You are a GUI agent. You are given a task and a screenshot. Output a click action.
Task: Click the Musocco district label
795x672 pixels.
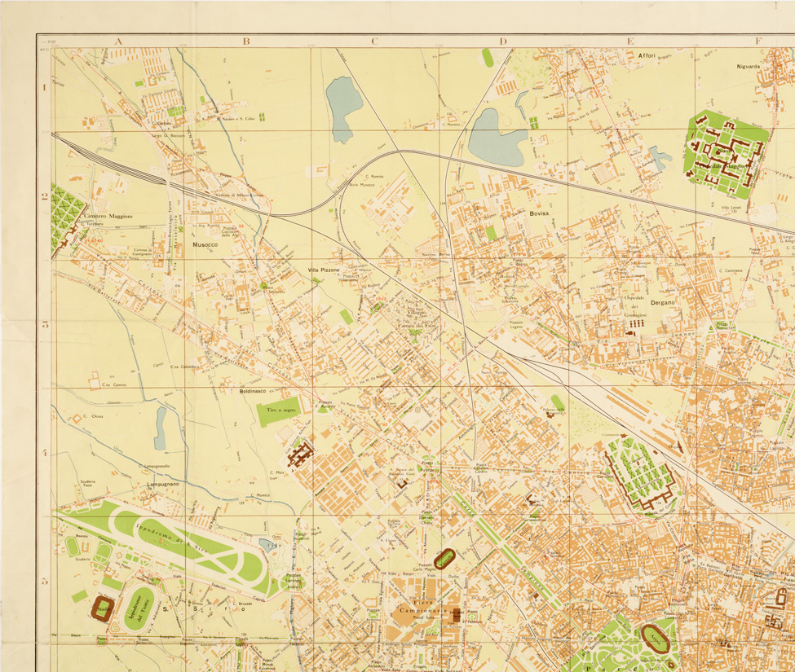205,244
